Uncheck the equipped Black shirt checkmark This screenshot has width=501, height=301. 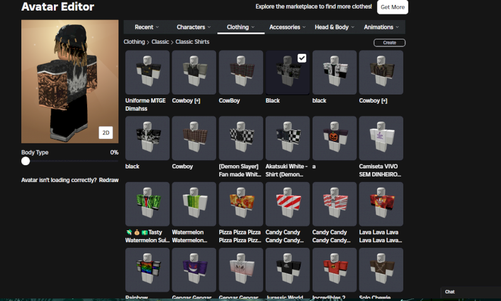[x=302, y=58]
